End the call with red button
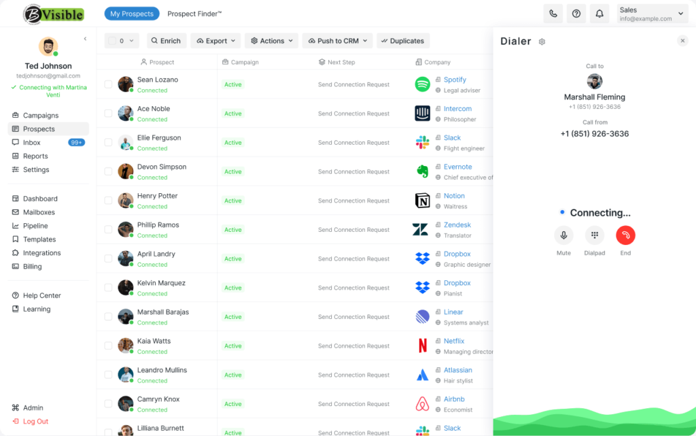The image size is (696, 436). pyautogui.click(x=625, y=235)
